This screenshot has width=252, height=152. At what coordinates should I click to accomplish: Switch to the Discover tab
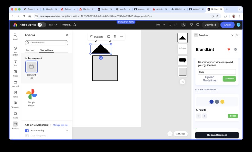(30, 50)
